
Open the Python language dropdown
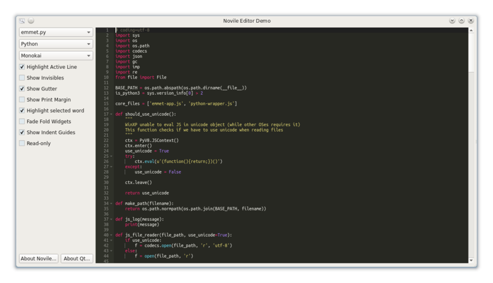pyautogui.click(x=55, y=44)
